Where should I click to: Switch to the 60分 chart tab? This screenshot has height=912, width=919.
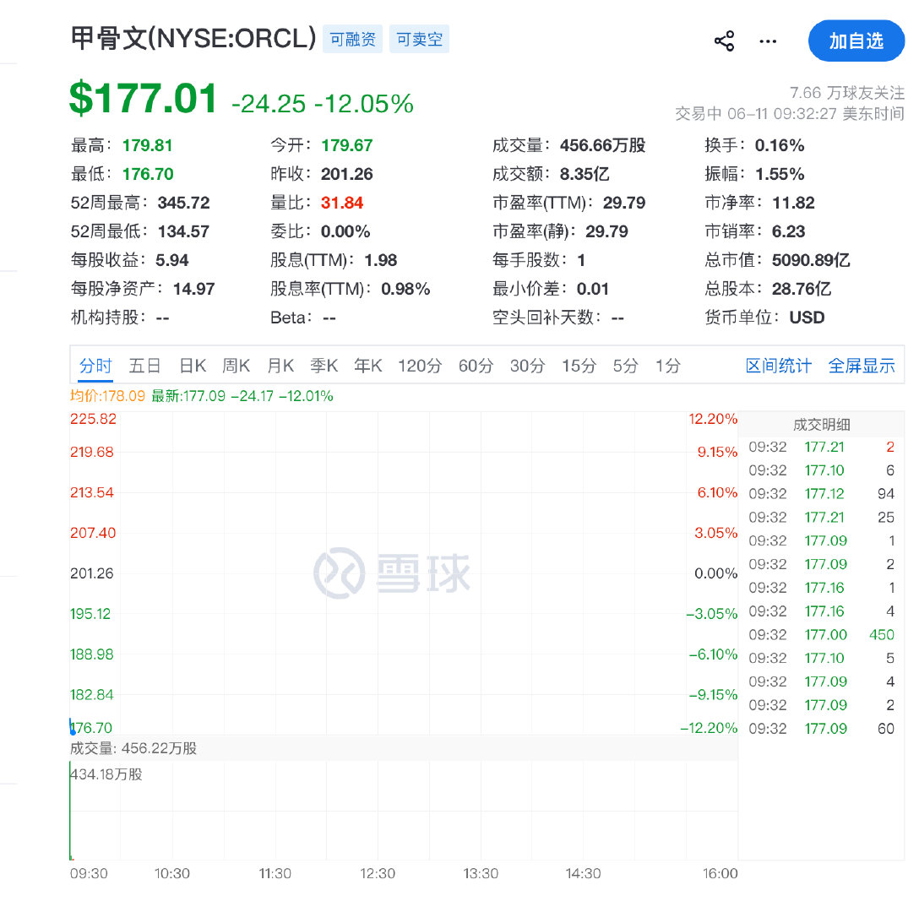476,366
